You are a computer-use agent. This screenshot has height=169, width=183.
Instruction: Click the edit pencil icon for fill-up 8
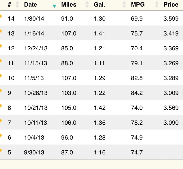coord(1,106)
